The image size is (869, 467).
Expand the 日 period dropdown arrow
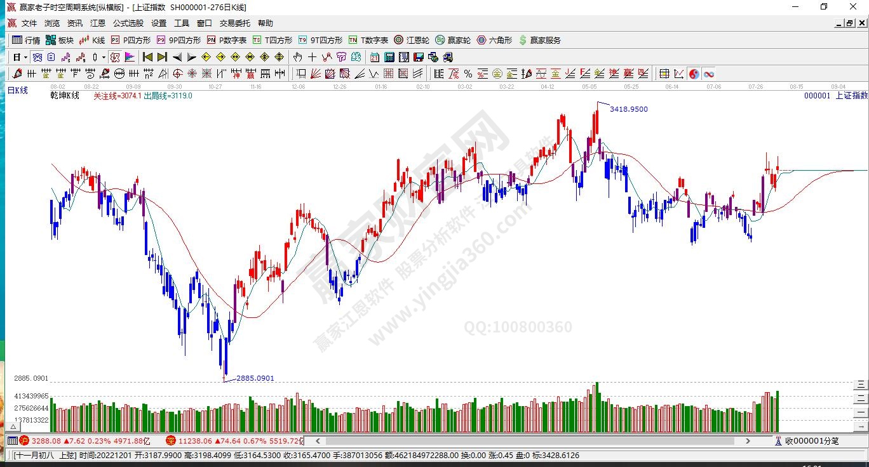point(25,57)
